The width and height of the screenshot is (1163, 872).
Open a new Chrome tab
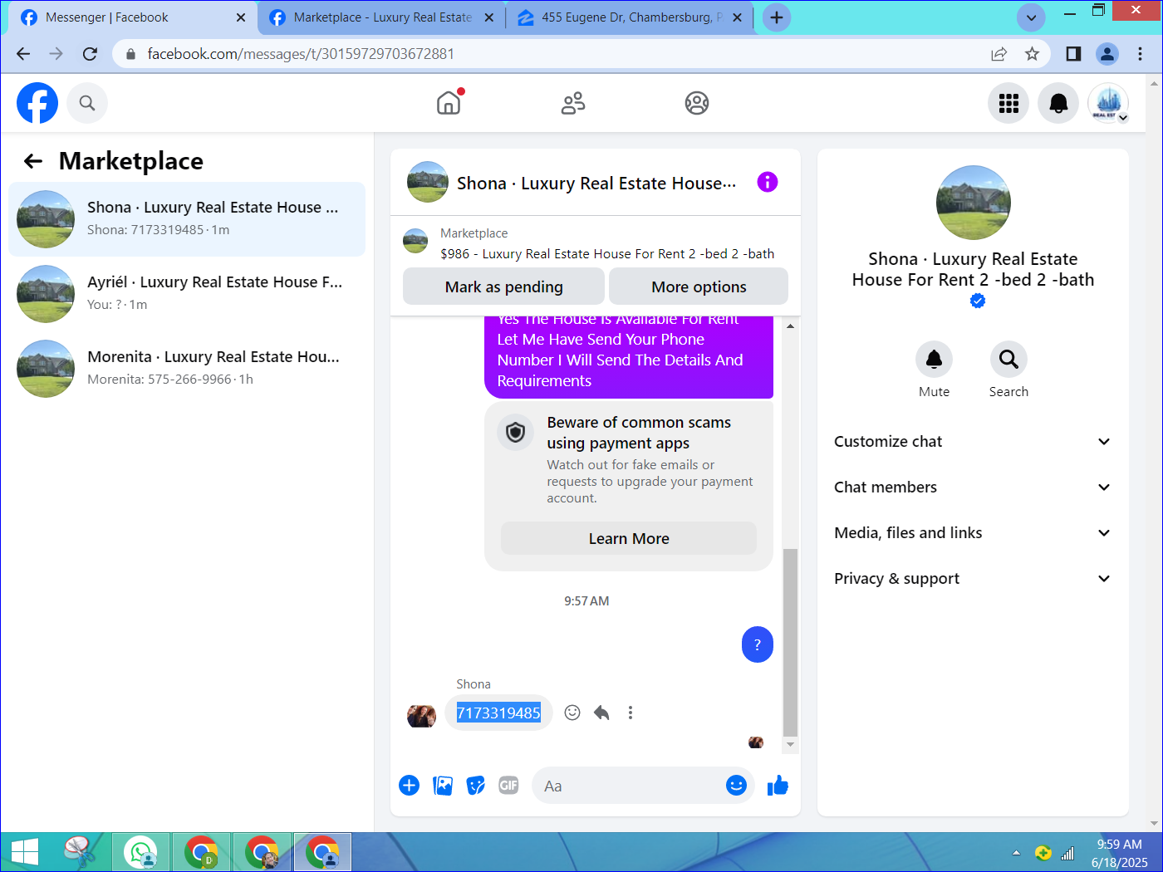[x=777, y=17]
